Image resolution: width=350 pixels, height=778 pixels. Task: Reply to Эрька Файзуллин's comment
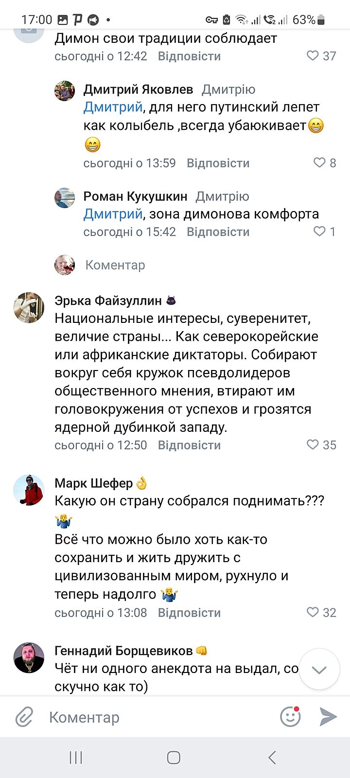click(x=189, y=445)
